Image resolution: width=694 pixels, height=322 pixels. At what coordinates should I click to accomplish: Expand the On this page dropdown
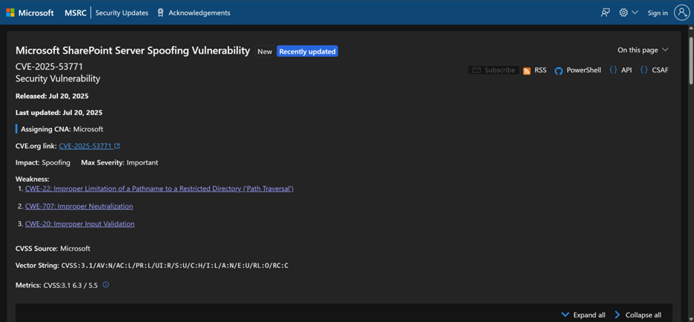click(x=643, y=50)
